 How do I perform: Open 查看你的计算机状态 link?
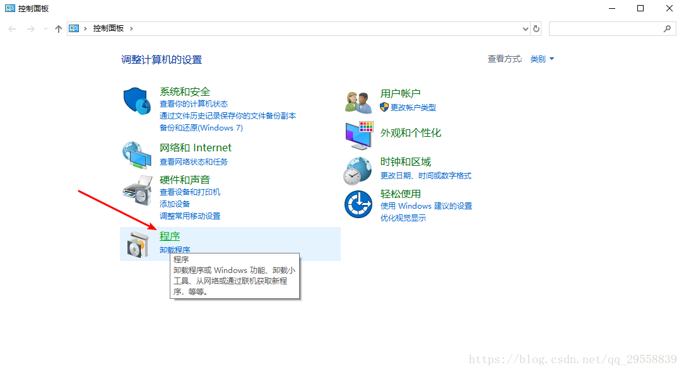click(194, 104)
